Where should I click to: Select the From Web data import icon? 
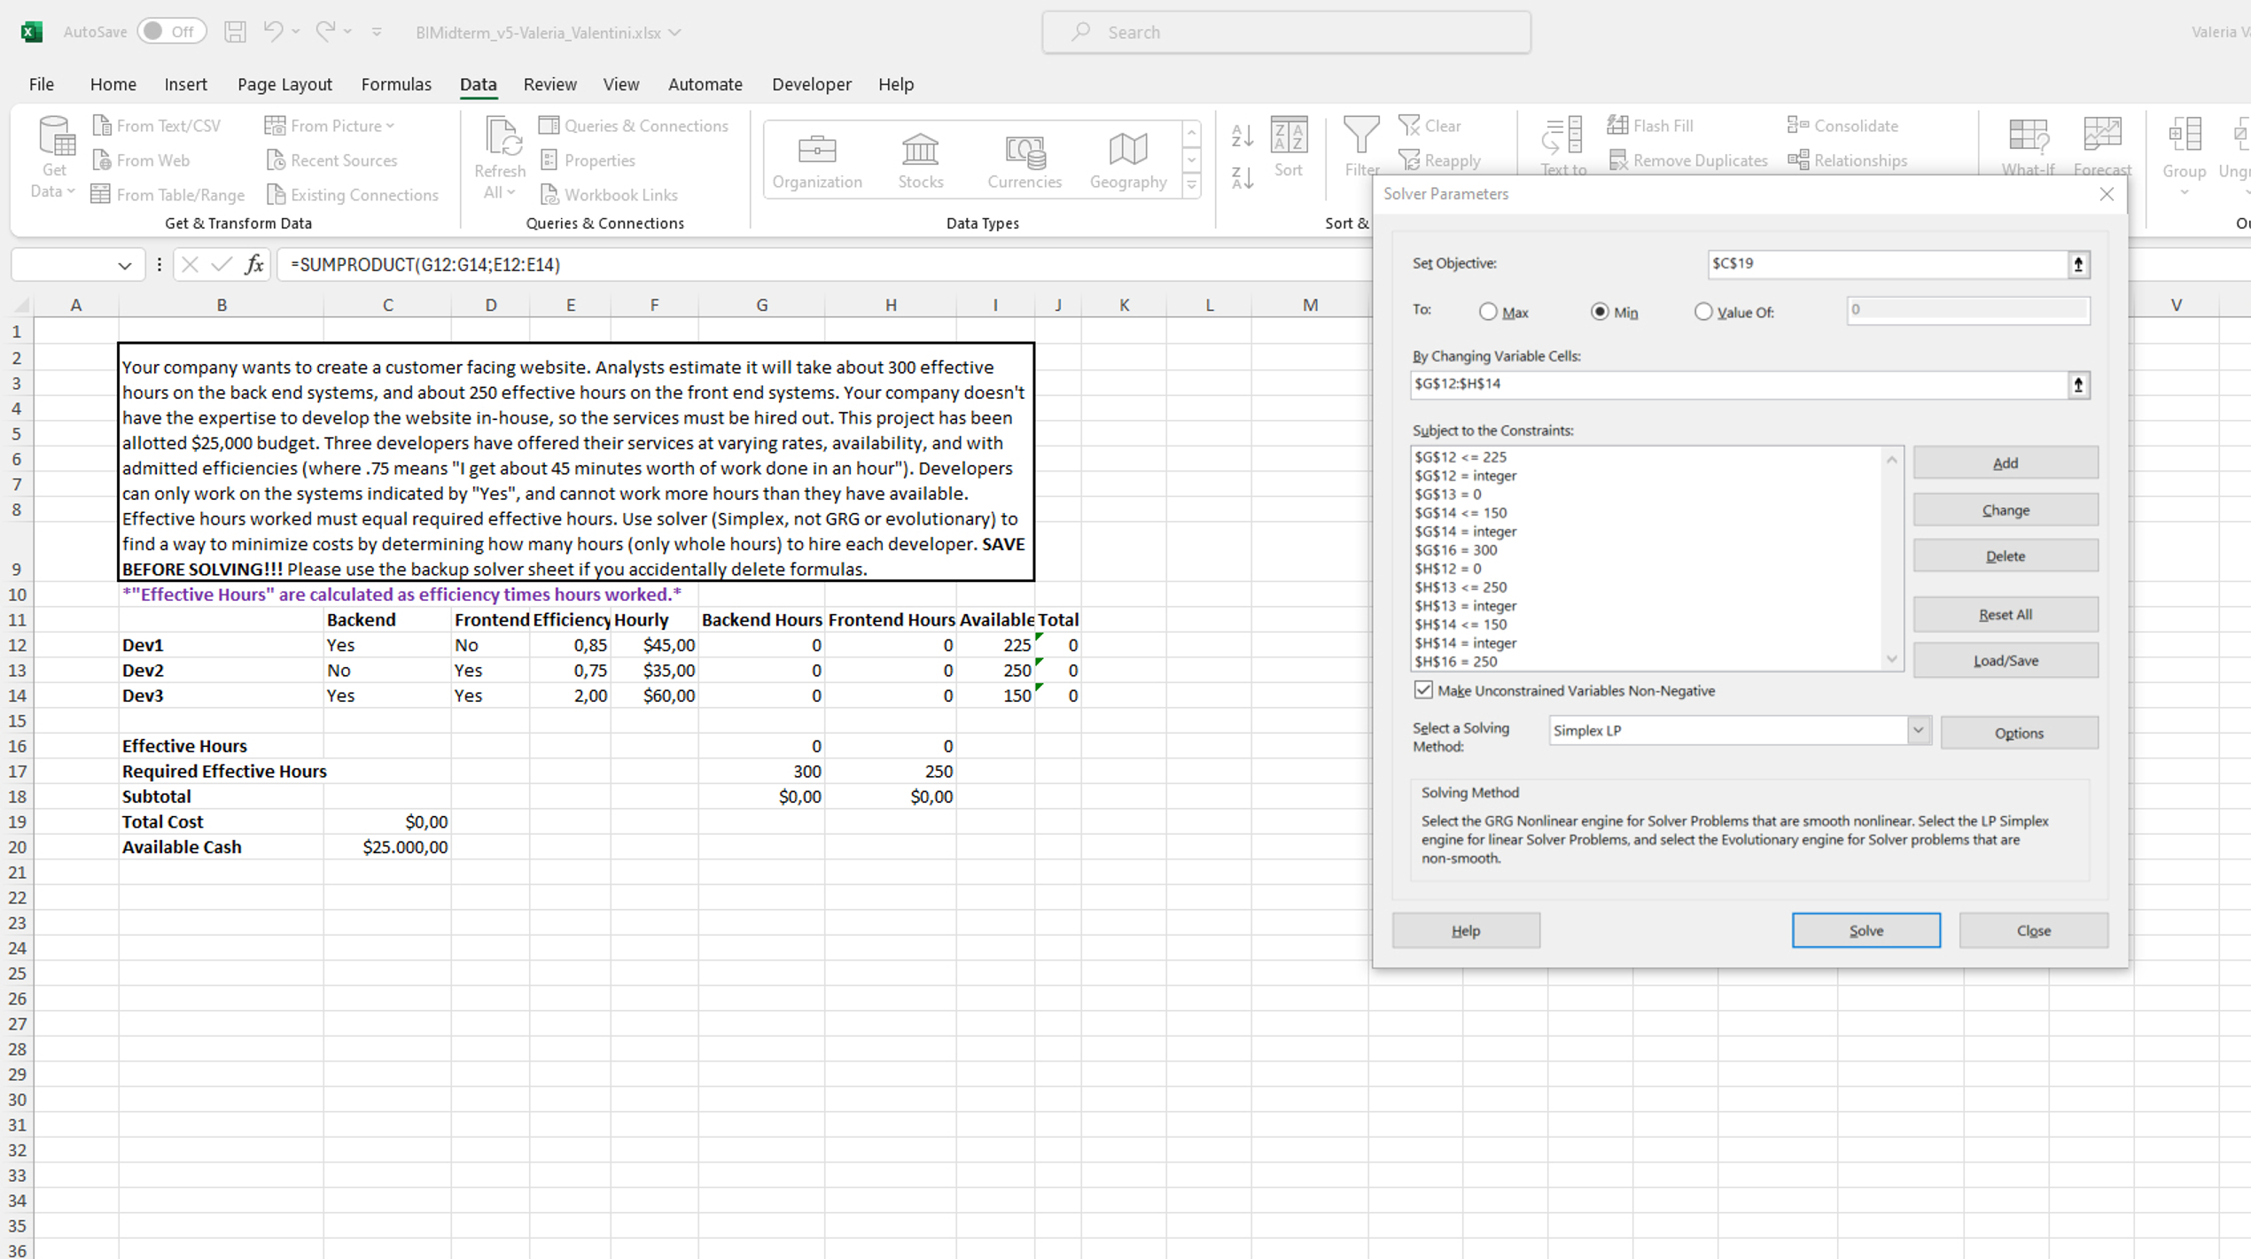(100, 160)
